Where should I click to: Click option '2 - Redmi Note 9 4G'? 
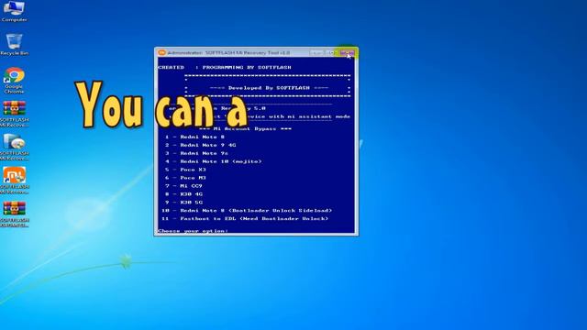point(200,145)
